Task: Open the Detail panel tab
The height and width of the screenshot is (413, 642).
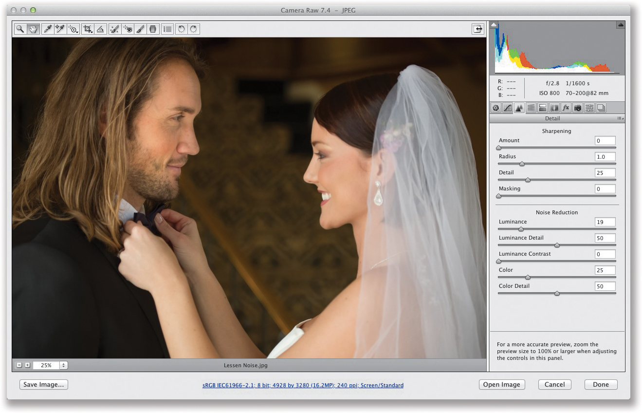Action: point(519,108)
